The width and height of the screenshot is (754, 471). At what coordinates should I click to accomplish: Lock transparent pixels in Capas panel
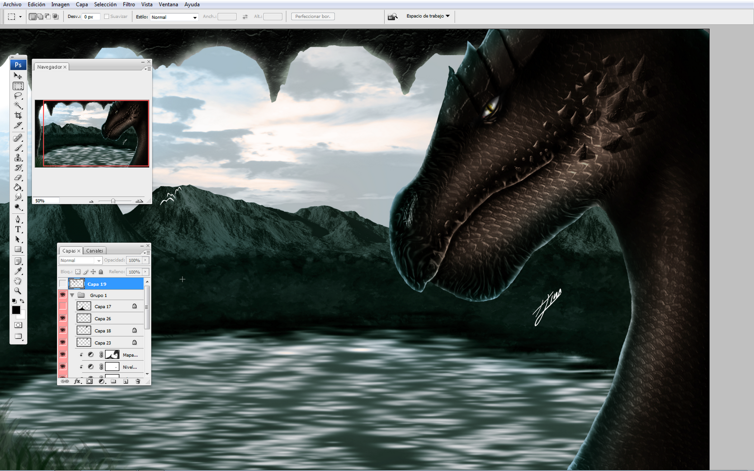(x=78, y=272)
